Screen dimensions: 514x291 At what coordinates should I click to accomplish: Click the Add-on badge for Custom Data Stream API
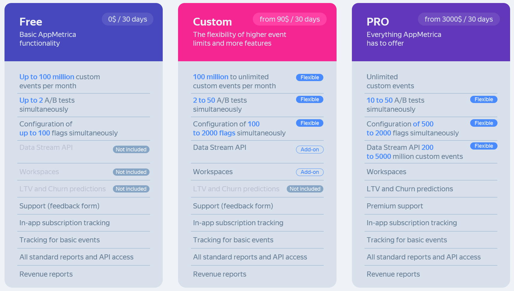310,150
